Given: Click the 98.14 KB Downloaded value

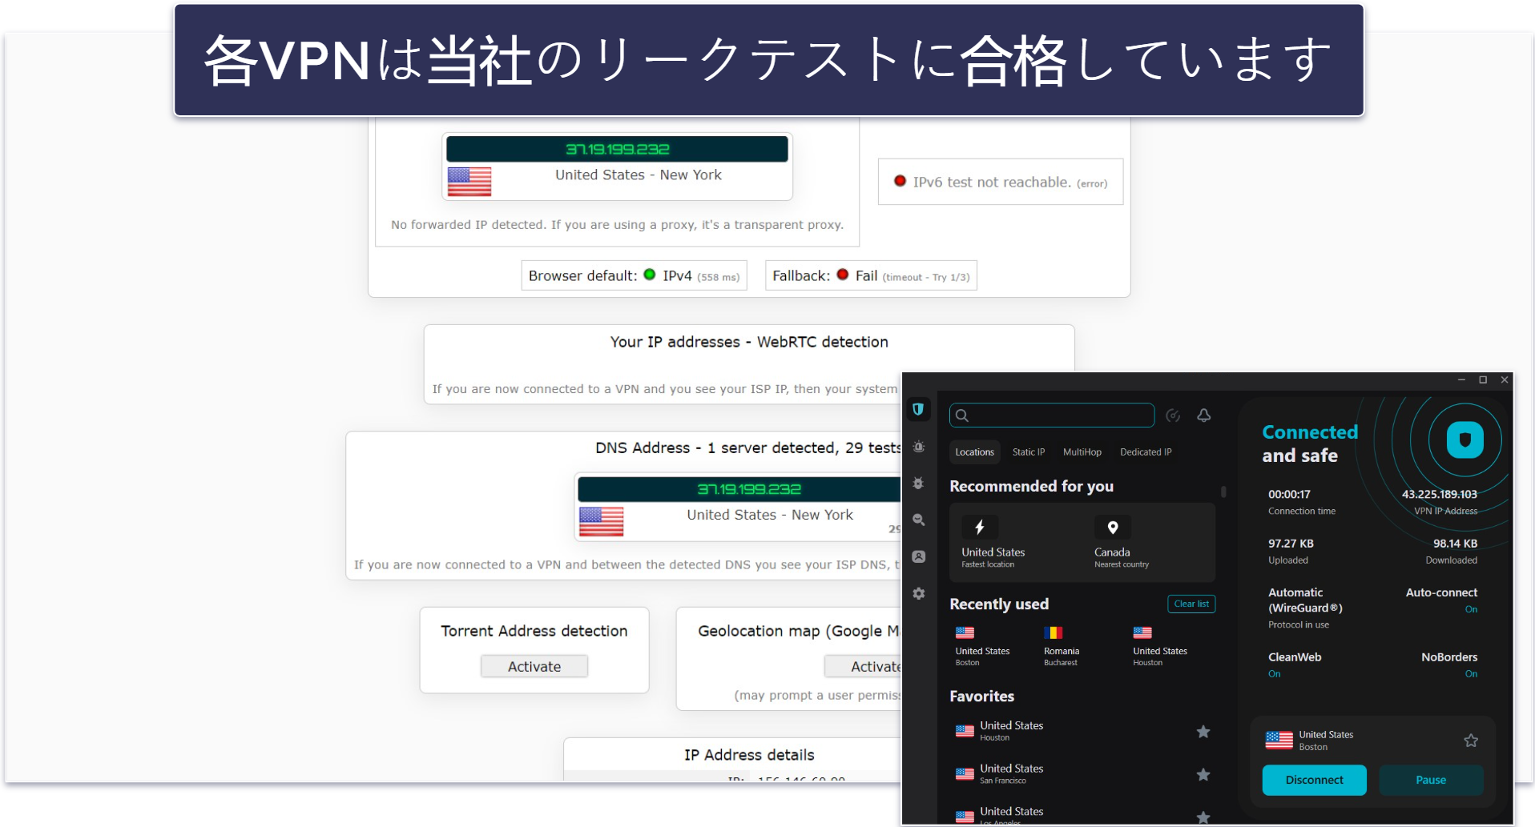Looking at the screenshot, I should coord(1455,543).
